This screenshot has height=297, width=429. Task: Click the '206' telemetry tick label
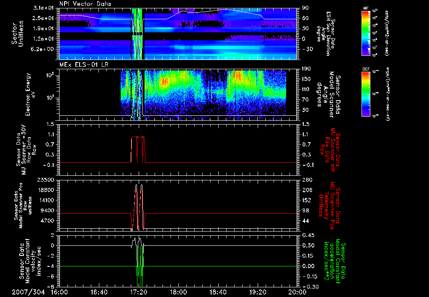(x=306, y=190)
